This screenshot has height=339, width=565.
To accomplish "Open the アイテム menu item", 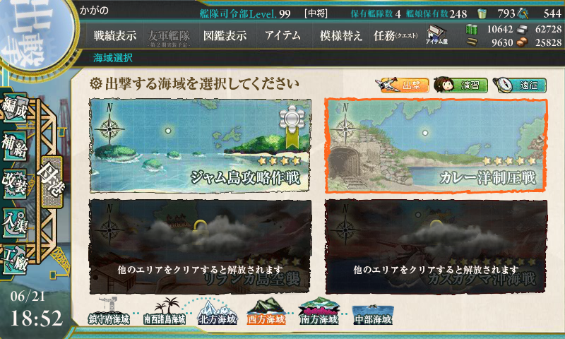I will coord(283,35).
